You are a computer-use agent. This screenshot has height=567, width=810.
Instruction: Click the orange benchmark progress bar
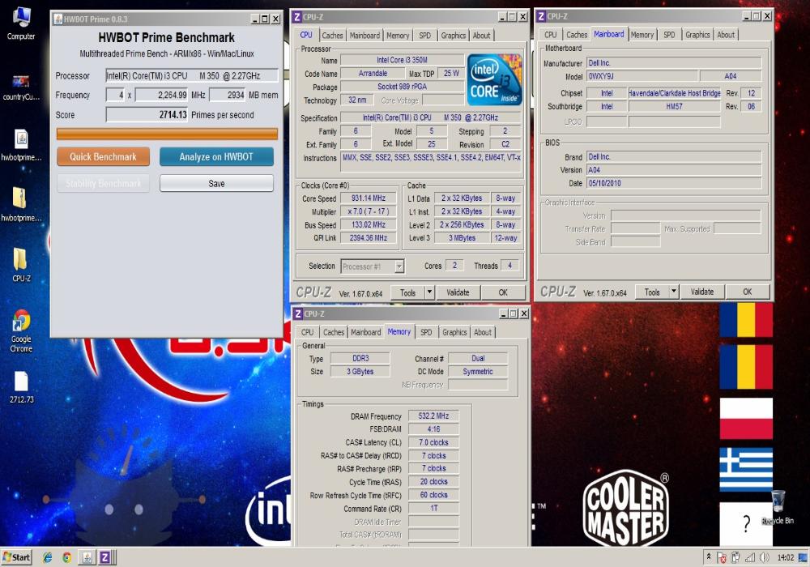pos(167,134)
